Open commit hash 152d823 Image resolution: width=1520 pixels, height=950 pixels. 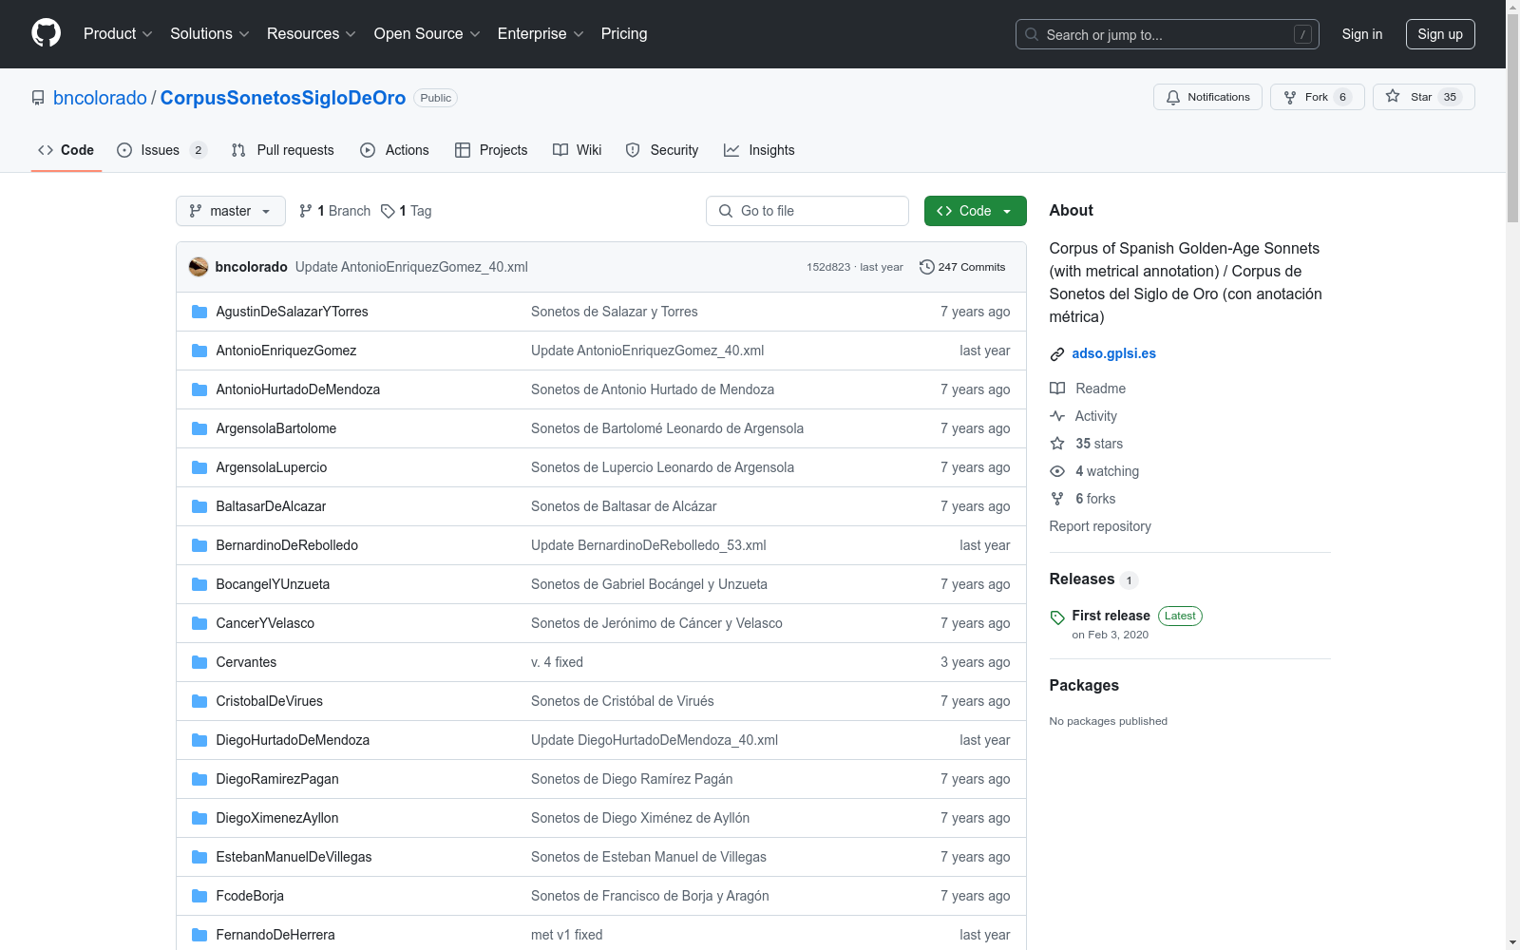[x=828, y=267]
